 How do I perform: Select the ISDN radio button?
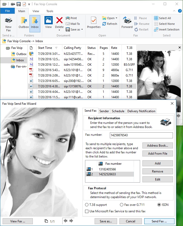pos(159,205)
